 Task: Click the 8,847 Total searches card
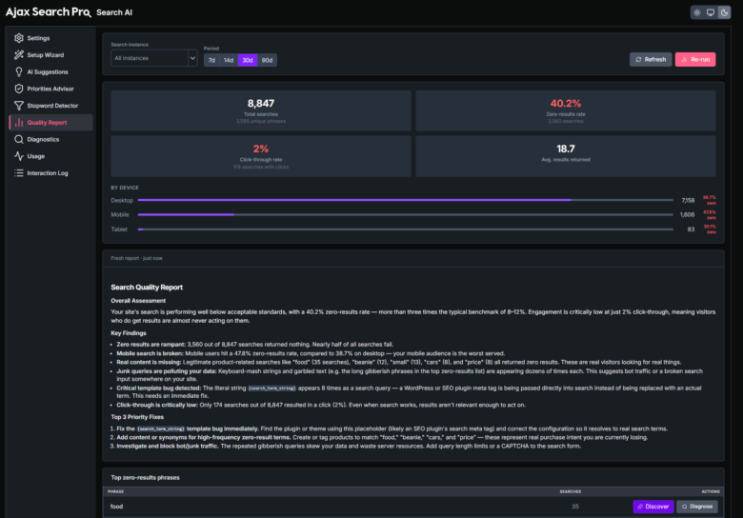(261, 110)
